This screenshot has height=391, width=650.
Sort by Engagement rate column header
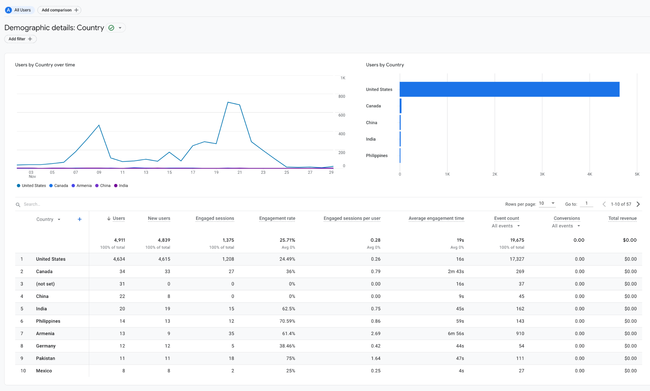pyautogui.click(x=277, y=219)
